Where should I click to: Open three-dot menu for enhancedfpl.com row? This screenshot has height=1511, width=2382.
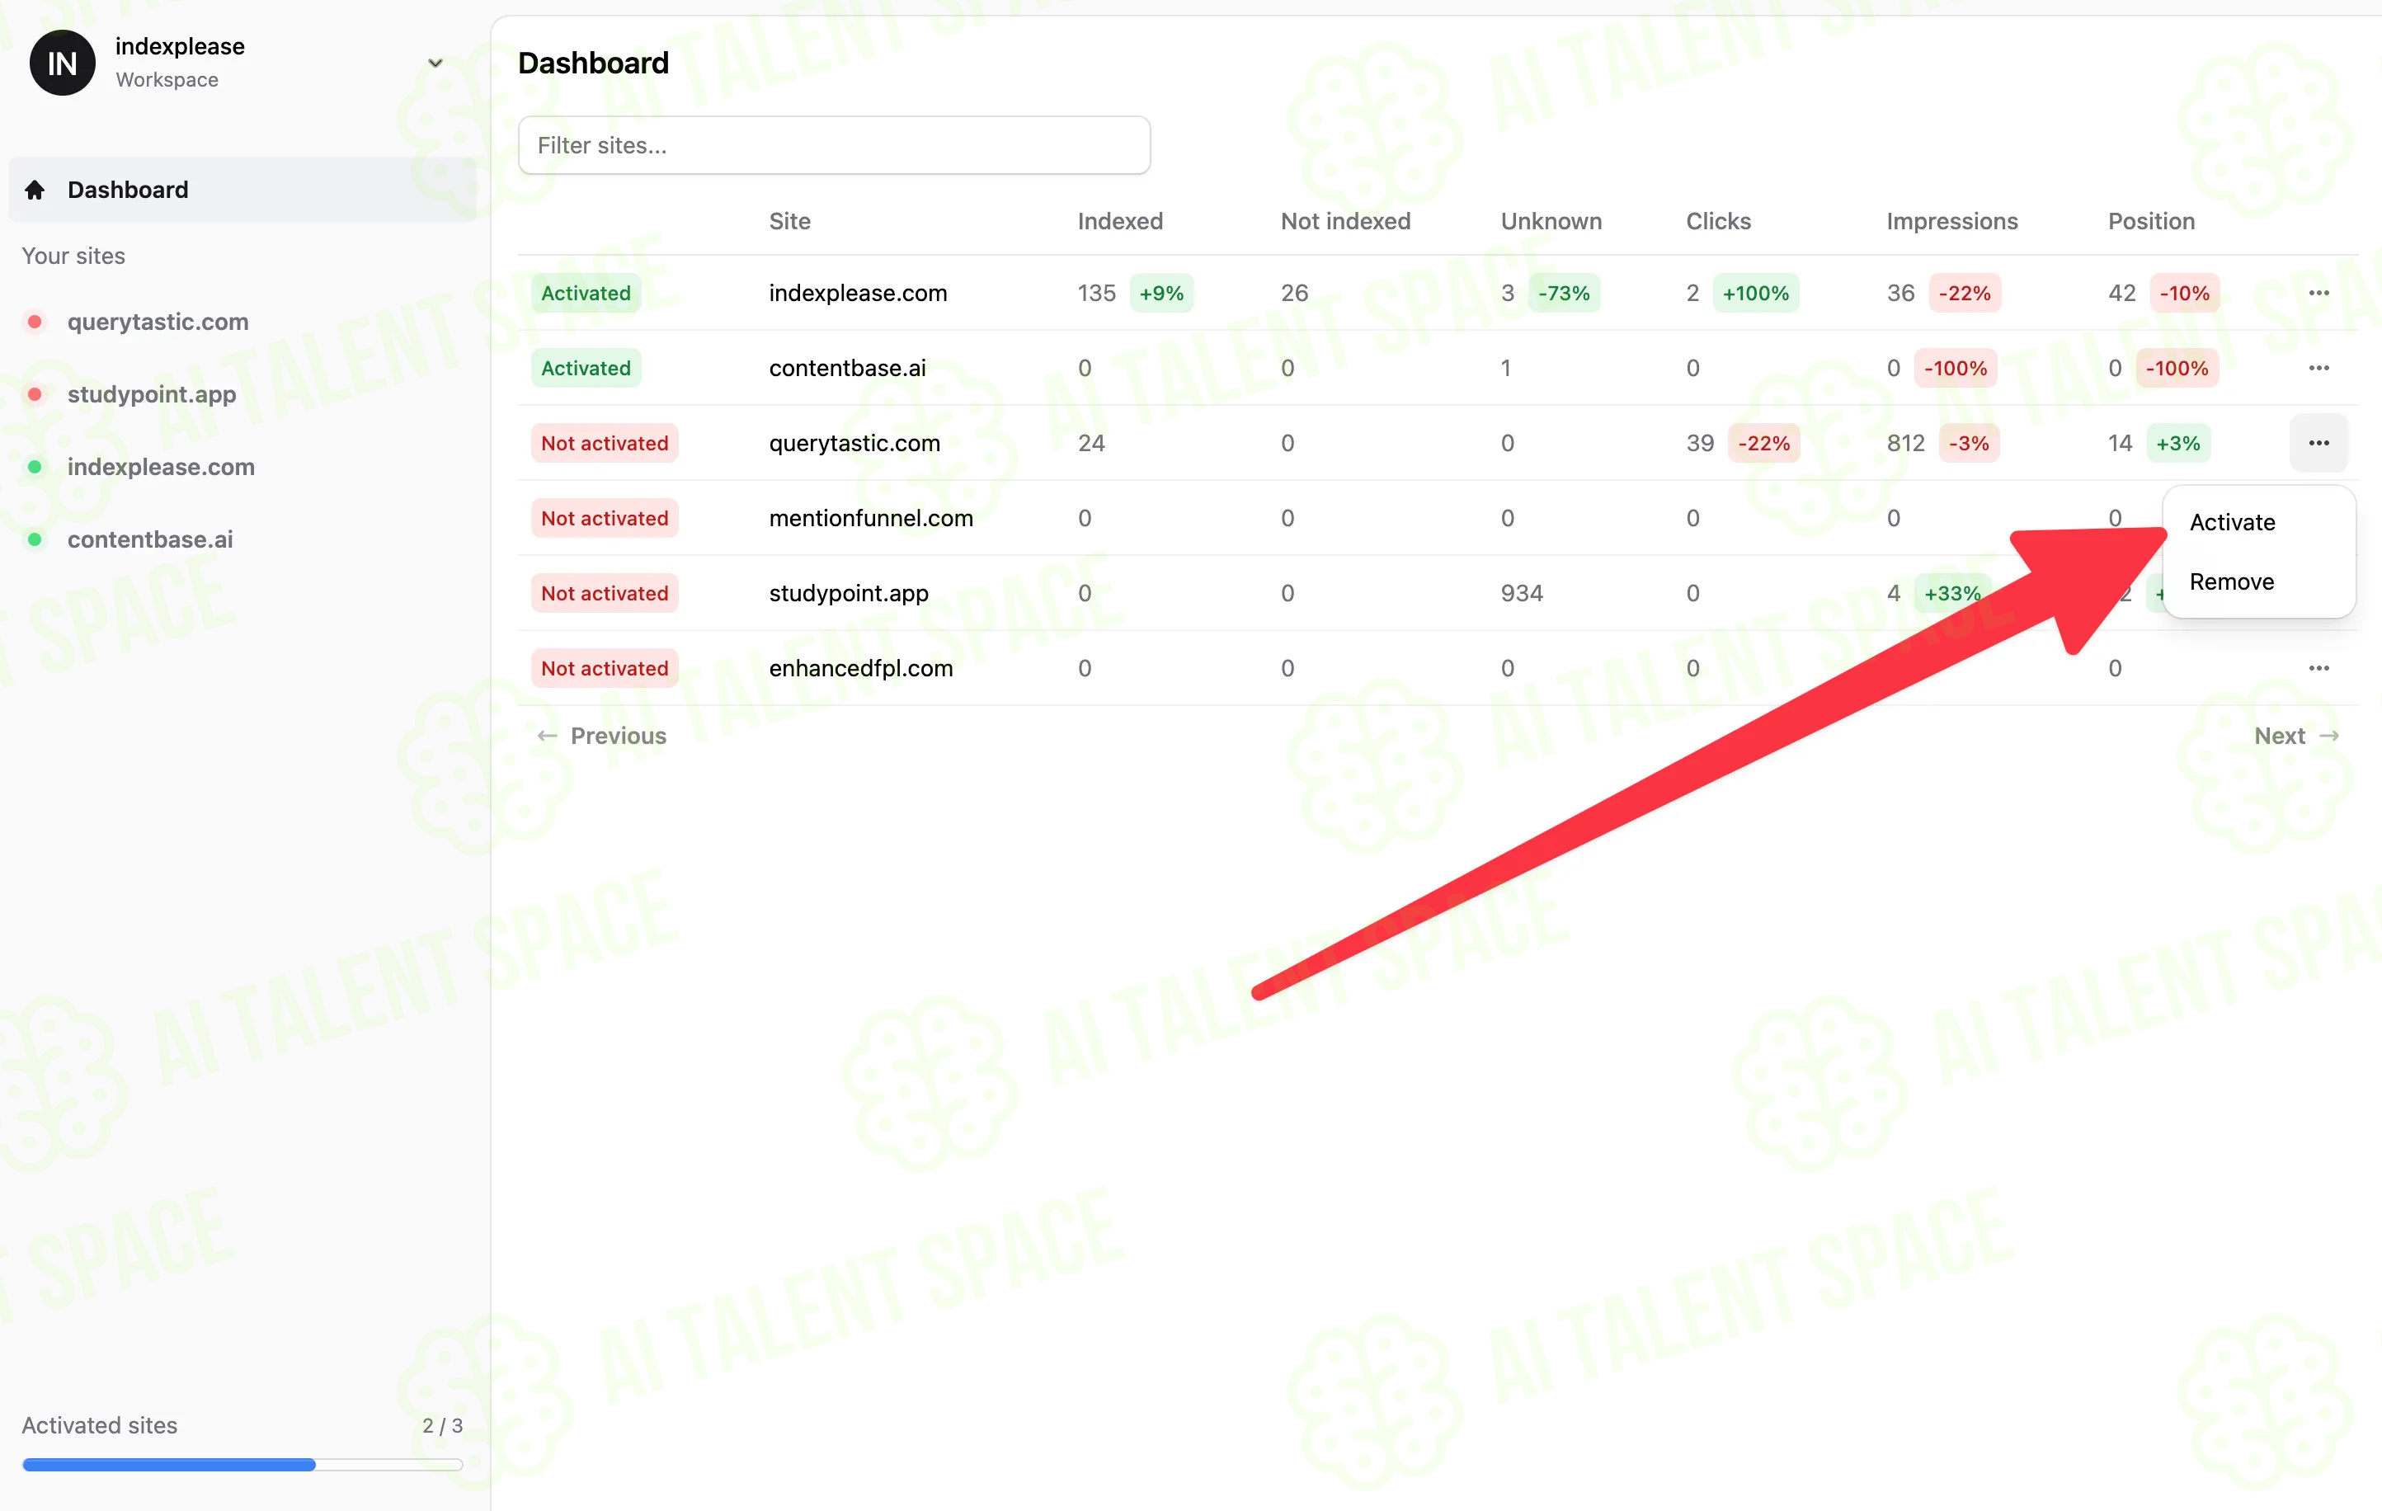point(2318,668)
